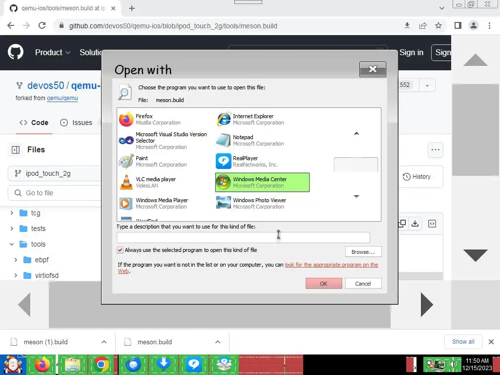
Task: Open the Chrome three-dot menu
Action: tap(489, 25)
